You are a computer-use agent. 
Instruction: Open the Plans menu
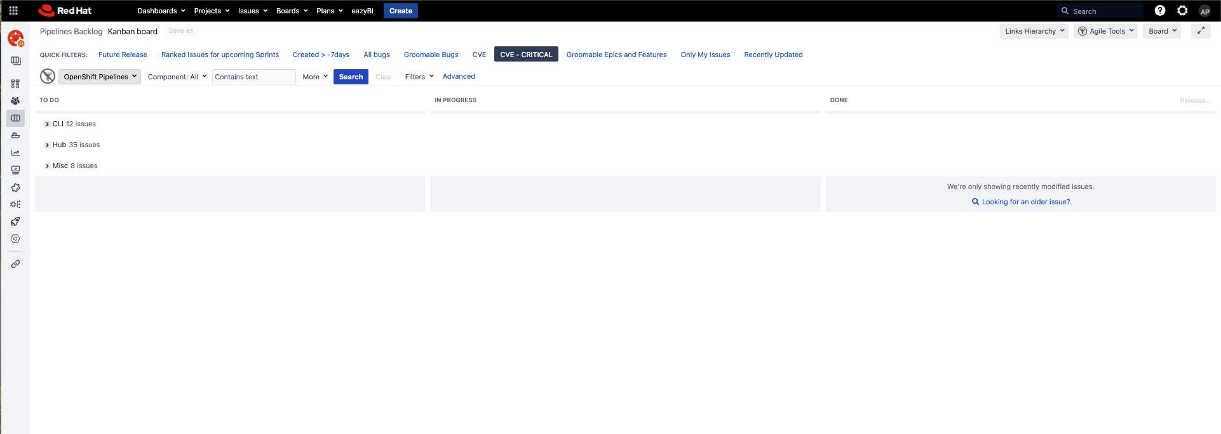coord(330,11)
